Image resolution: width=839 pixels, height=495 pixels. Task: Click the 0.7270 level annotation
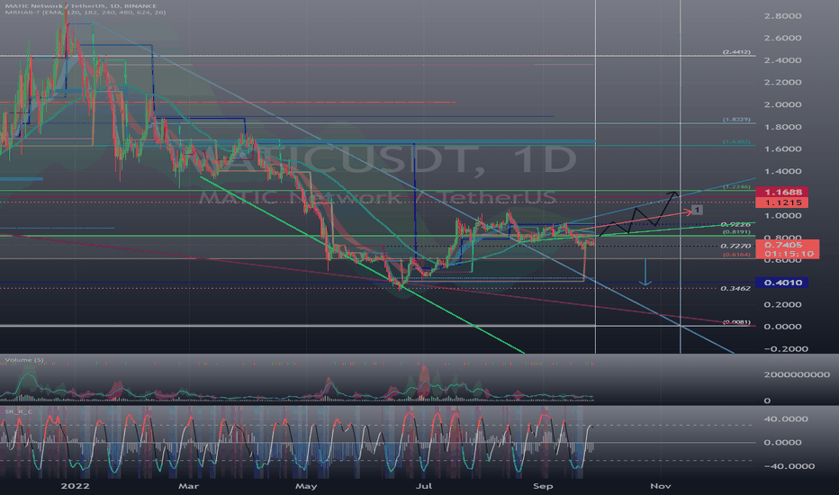point(735,247)
